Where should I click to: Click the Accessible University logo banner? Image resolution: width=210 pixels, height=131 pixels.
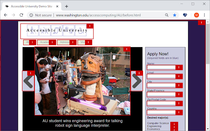57,31
